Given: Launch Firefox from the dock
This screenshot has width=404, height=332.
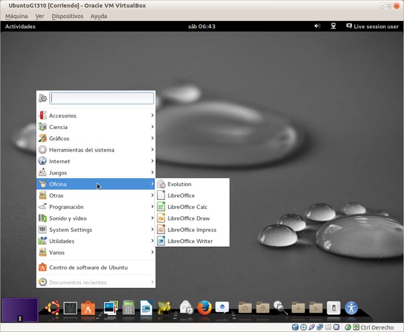Looking at the screenshot, I should coord(204,308).
